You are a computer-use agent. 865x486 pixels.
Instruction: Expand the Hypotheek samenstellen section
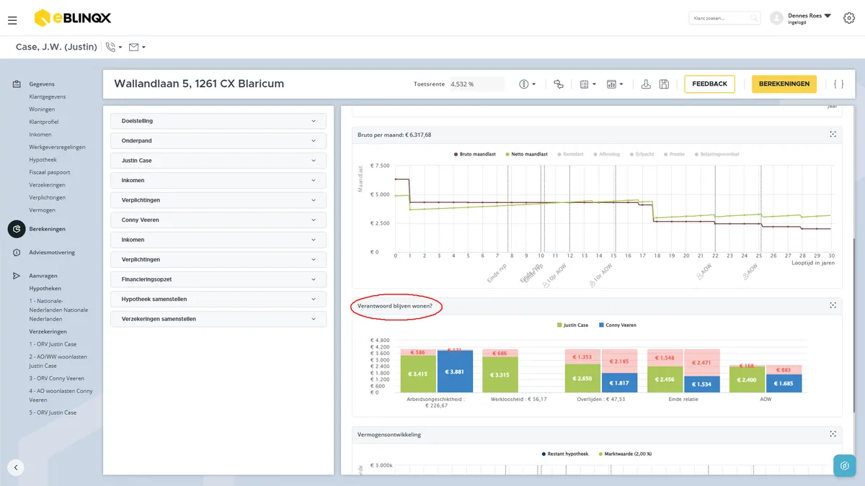(218, 299)
